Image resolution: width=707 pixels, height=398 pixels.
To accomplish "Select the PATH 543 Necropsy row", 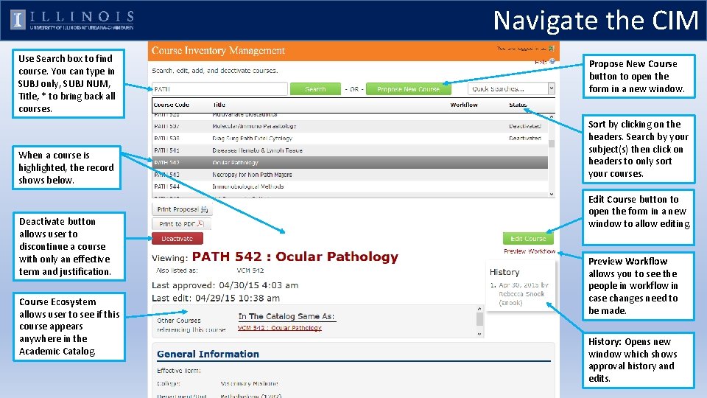I will coord(350,174).
